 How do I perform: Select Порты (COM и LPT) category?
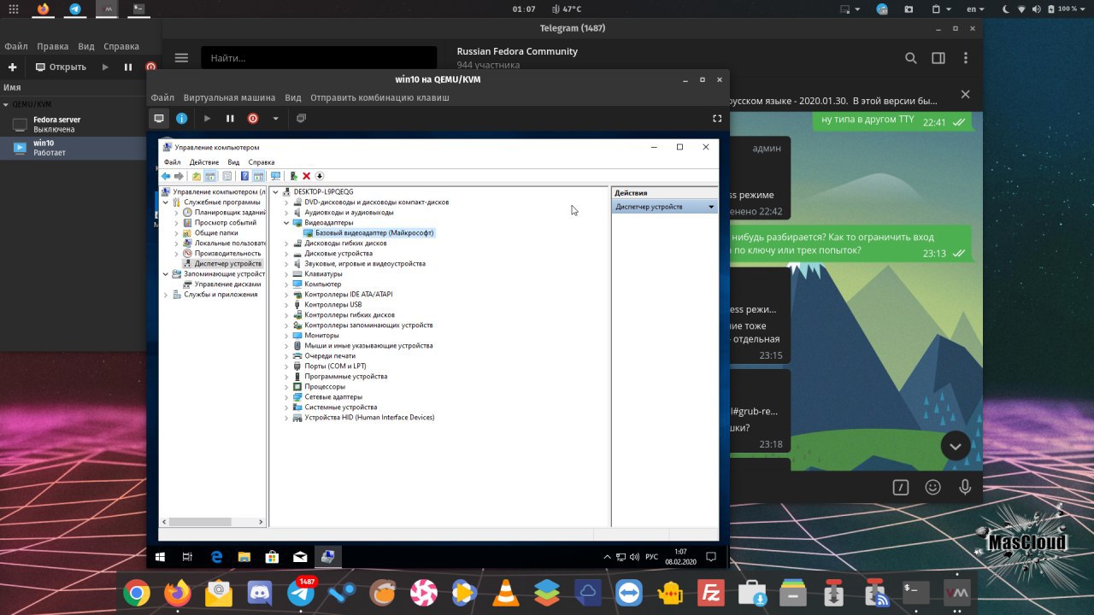335,366
